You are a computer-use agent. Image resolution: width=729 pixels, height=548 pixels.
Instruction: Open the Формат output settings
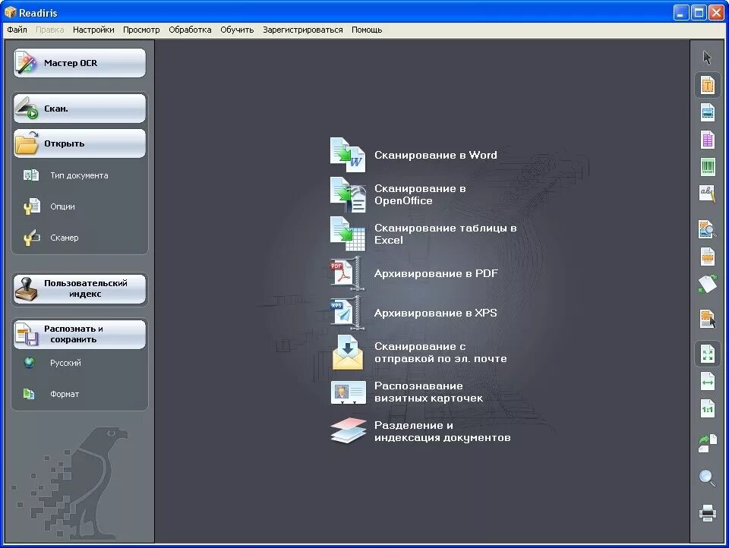coord(51,394)
